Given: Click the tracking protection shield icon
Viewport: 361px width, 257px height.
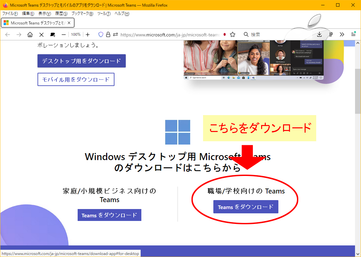Looking at the screenshot, I should point(101,34).
